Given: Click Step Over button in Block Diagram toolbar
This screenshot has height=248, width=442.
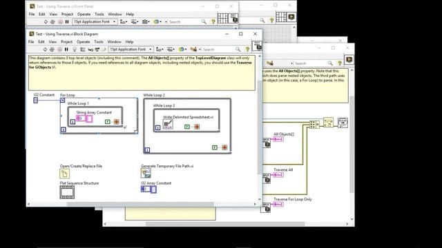Looking at the screenshot, I should click(97, 50).
